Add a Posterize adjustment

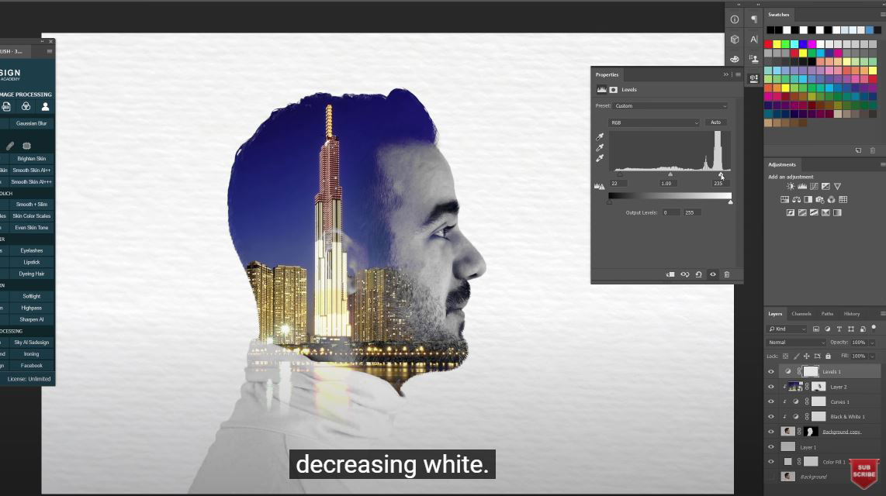coord(802,212)
